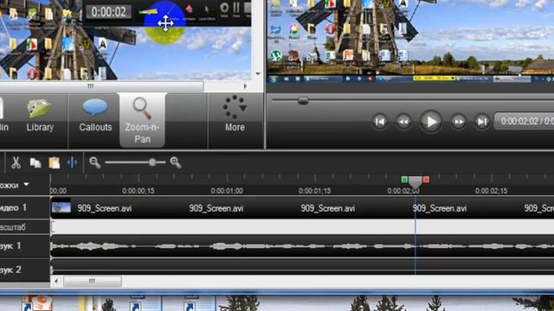Click the 0:00:02 timer display
Screen dimensions: 554x311
(x=108, y=12)
